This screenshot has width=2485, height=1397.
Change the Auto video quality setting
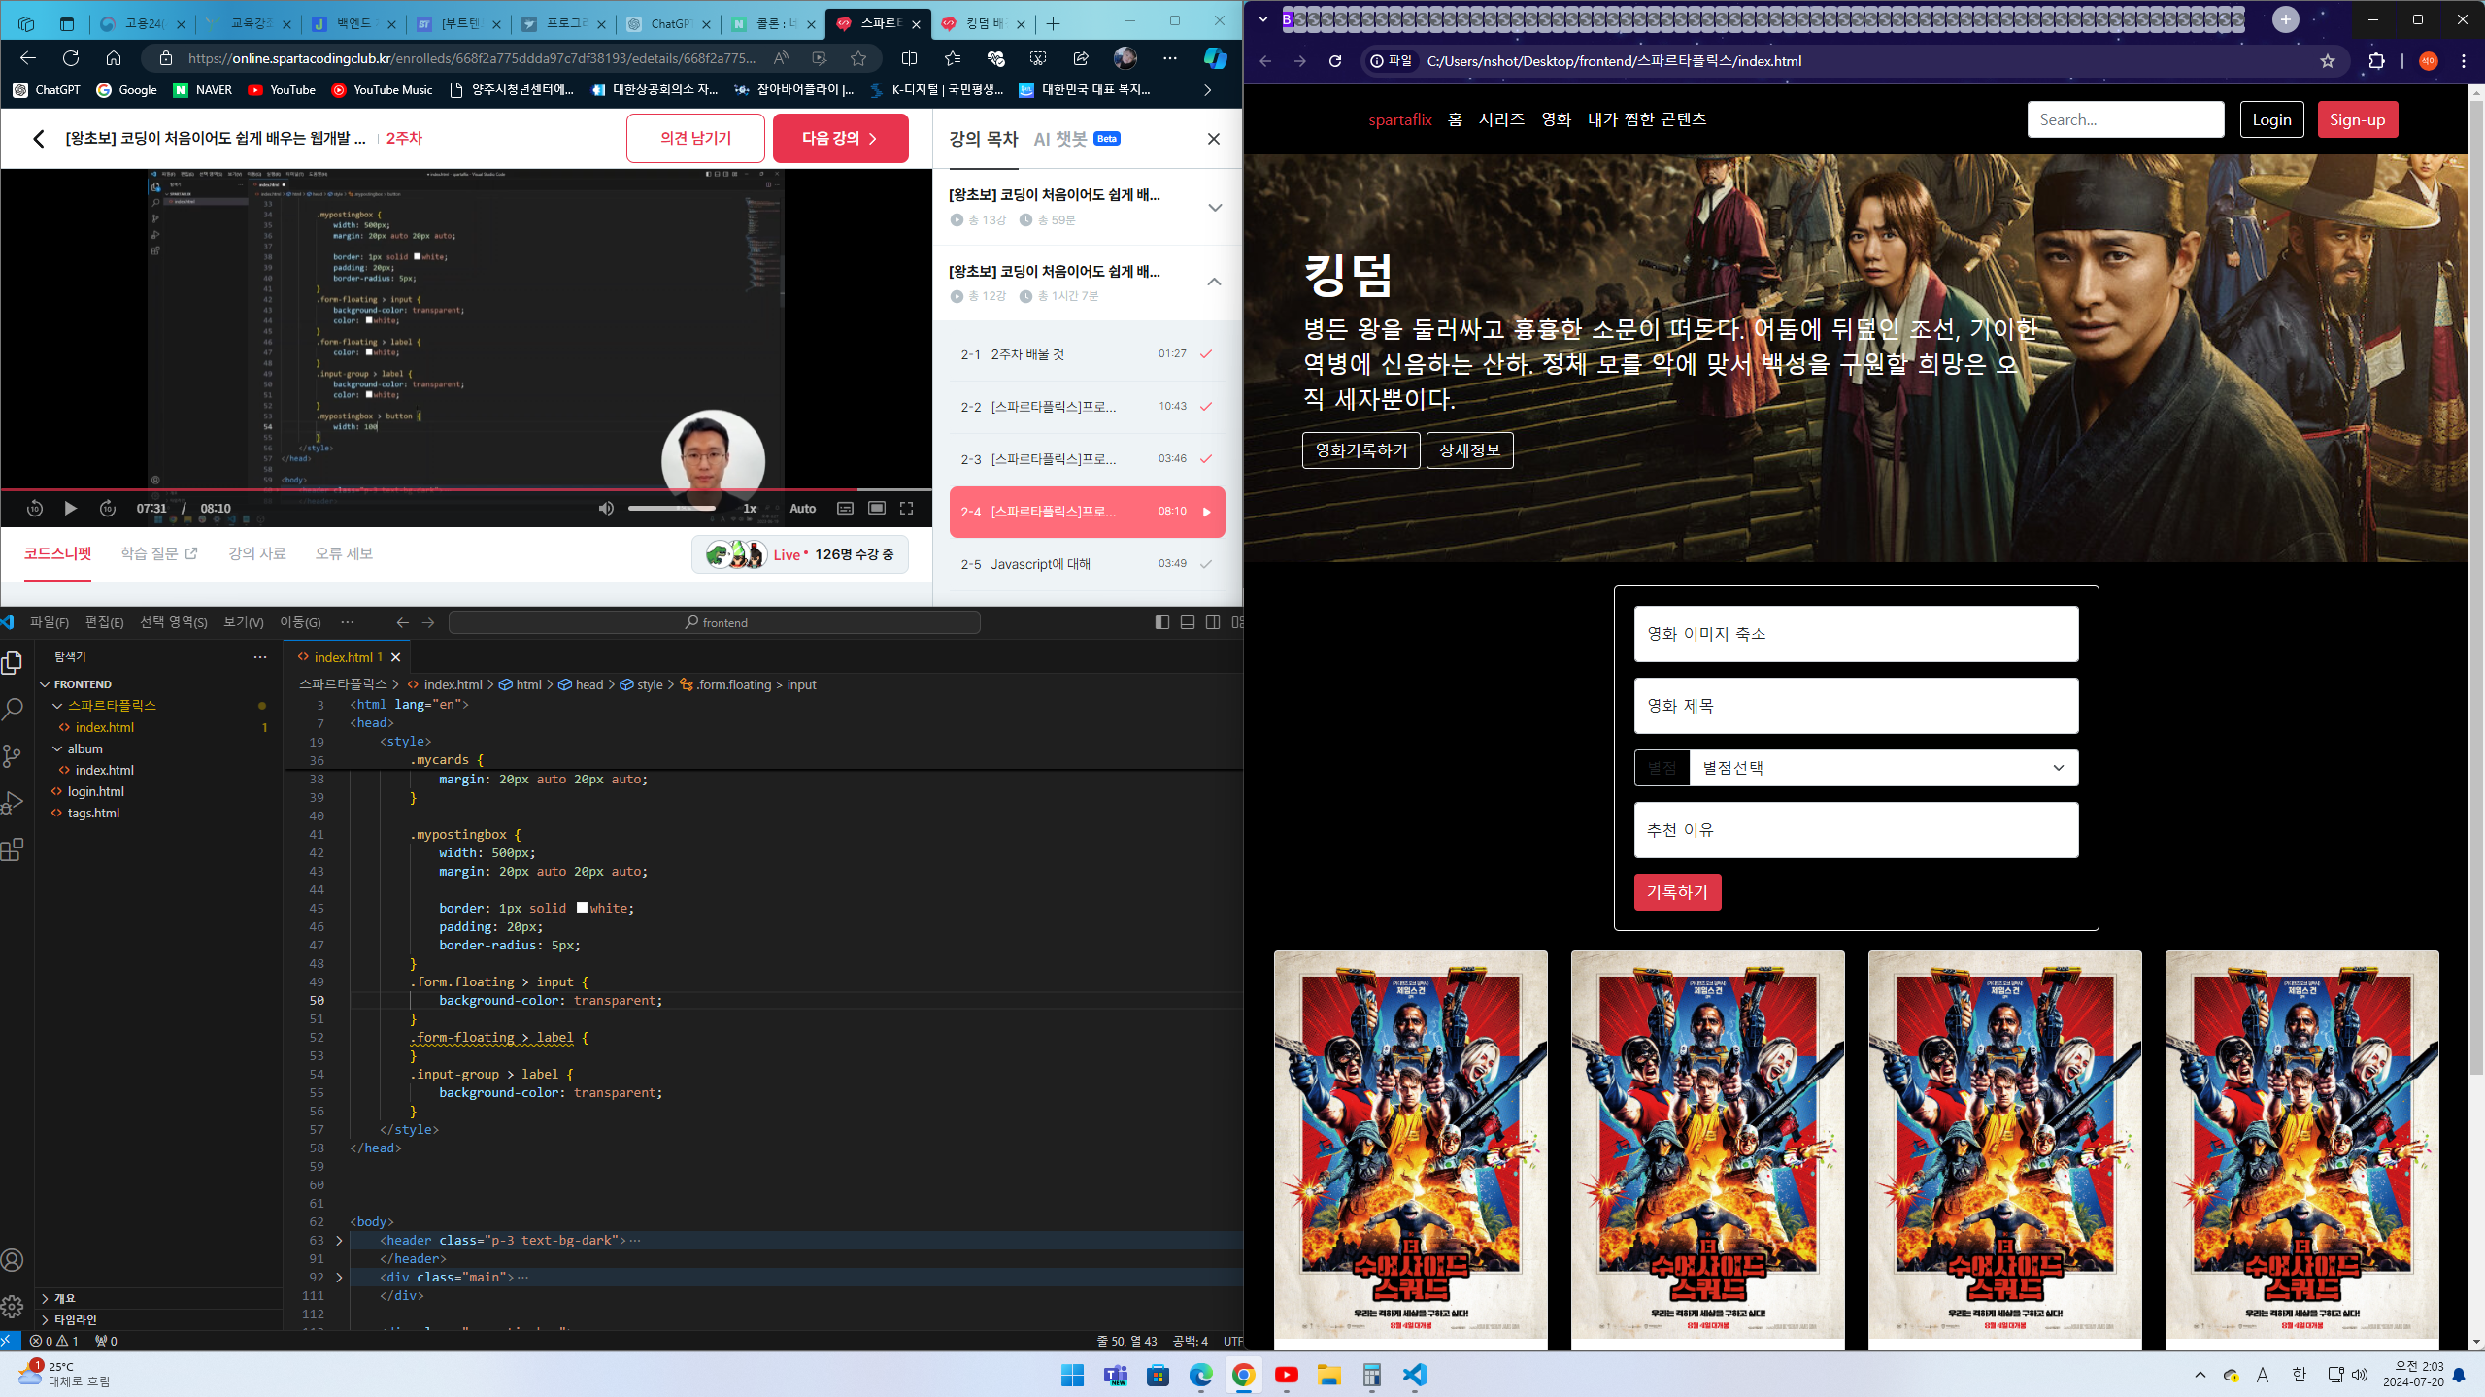click(802, 508)
